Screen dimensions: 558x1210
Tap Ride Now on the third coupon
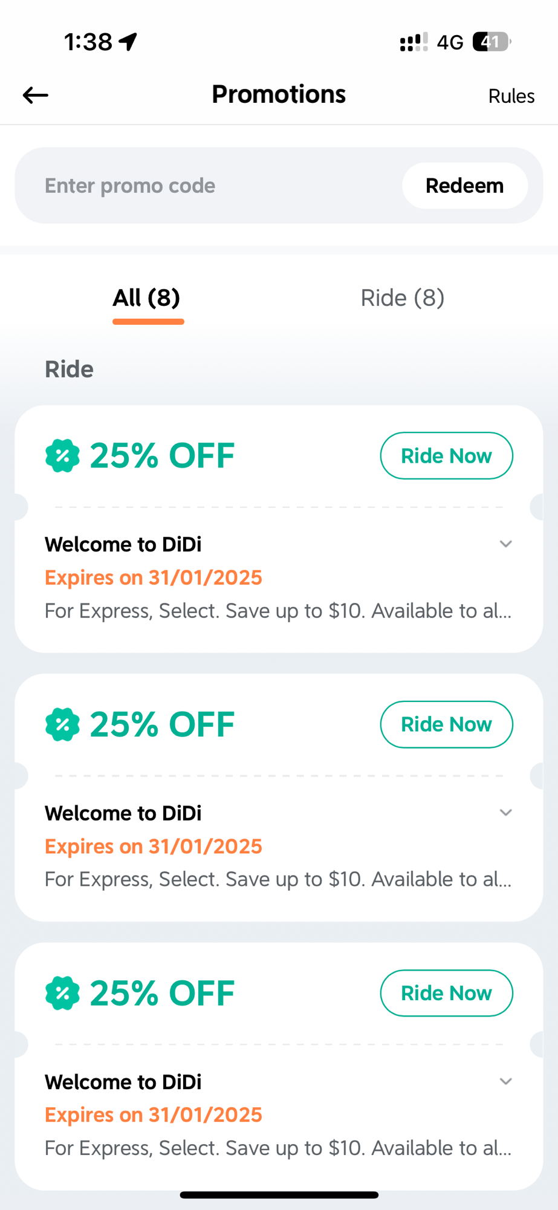(x=446, y=993)
